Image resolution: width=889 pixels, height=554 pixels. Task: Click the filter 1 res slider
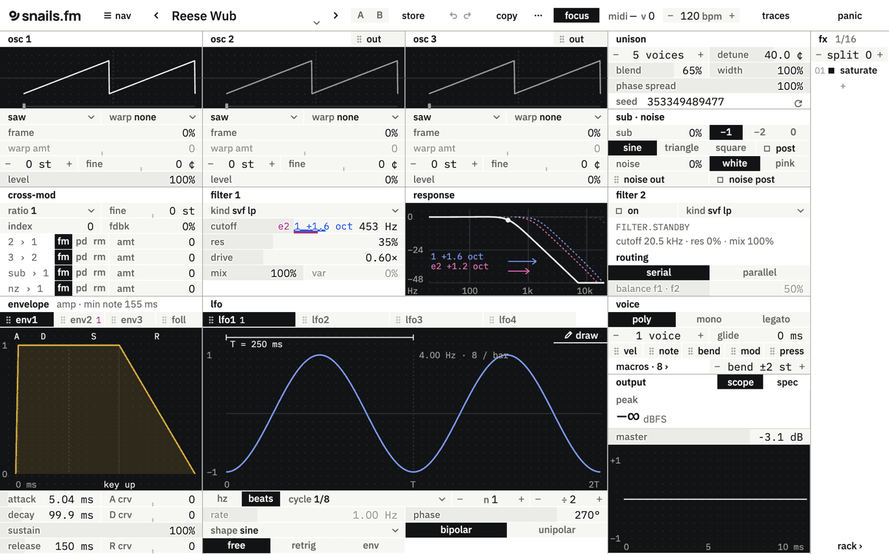304,242
